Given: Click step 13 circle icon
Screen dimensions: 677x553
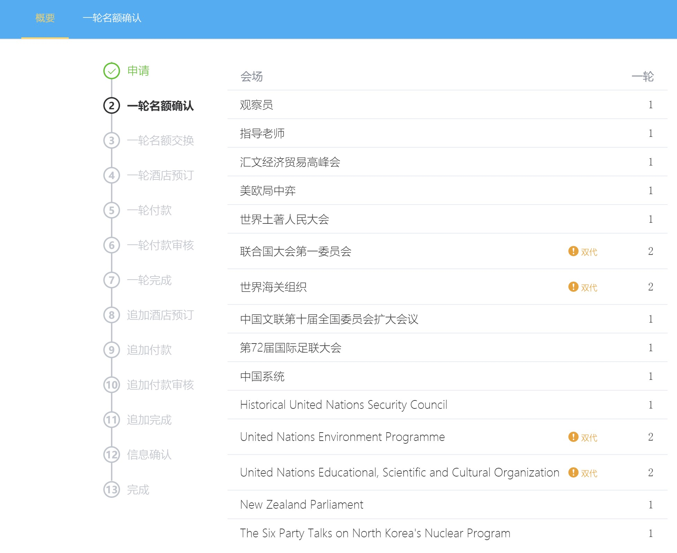Looking at the screenshot, I should pos(112,489).
